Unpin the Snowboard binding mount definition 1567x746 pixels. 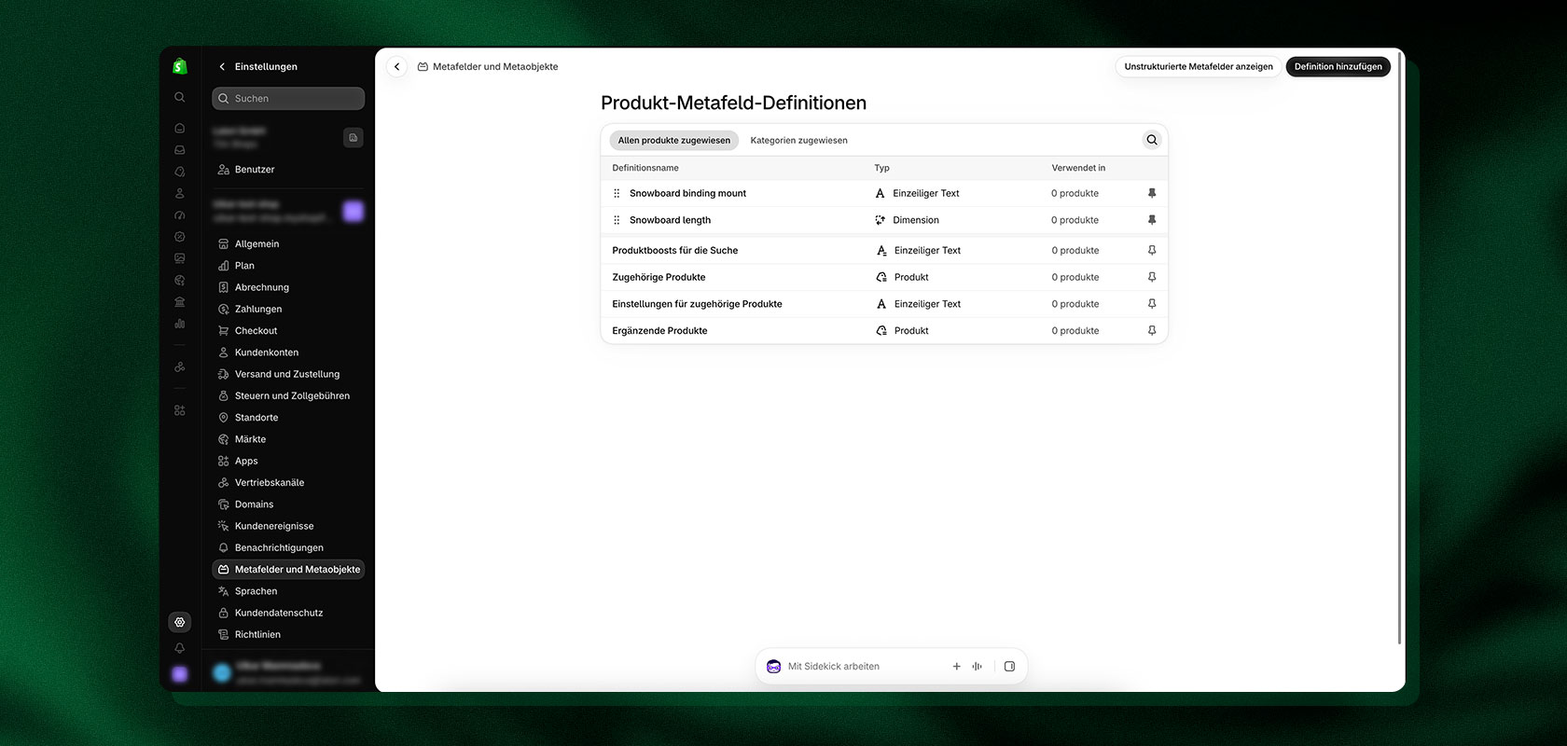1152,193
